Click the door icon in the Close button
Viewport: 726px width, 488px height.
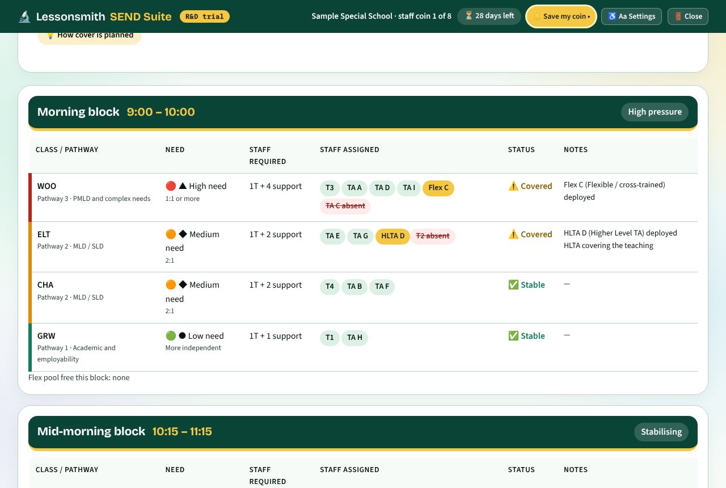pos(678,16)
